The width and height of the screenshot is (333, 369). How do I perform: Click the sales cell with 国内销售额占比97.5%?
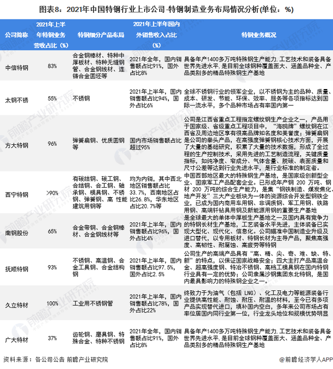coord(156,267)
